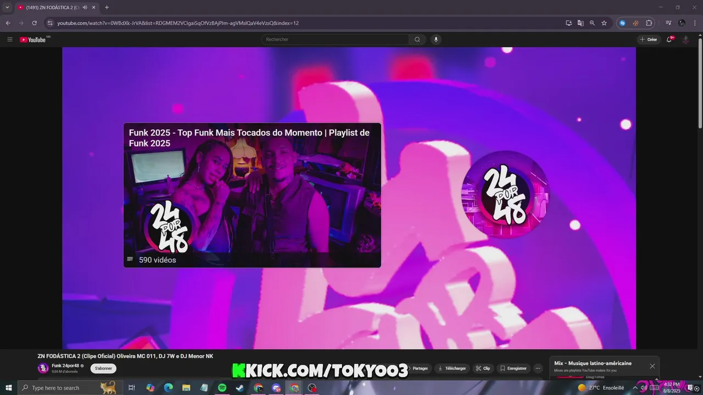Open YouTube notifications bell

pyautogui.click(x=669, y=39)
